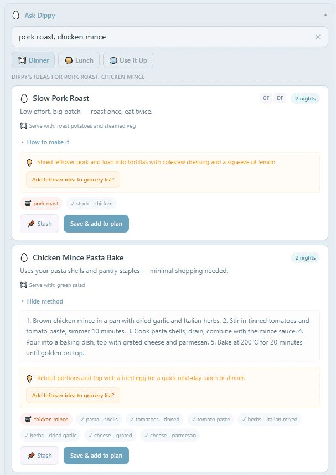The height and width of the screenshot is (475, 336).
Task: Stash the Slow Pork Roast recipe
Action: [x=39, y=224]
